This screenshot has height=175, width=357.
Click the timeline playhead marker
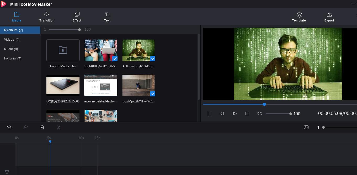tap(50, 141)
